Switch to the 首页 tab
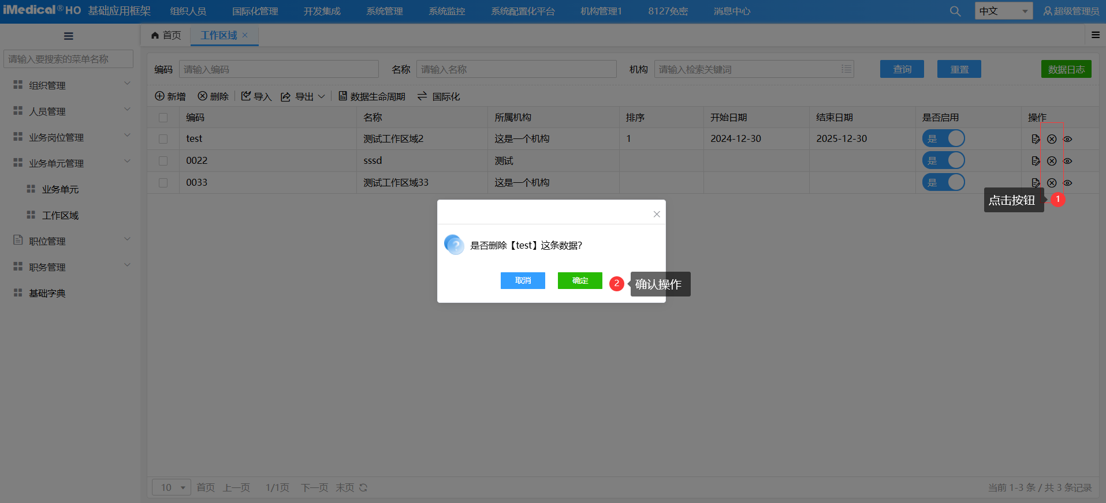The width and height of the screenshot is (1106, 503). coord(166,35)
